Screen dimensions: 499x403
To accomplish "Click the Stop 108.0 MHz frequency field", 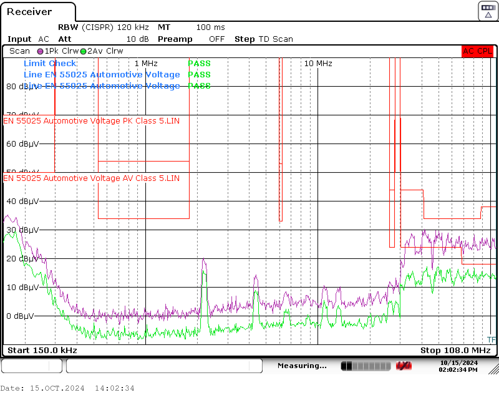I will click(x=456, y=350).
